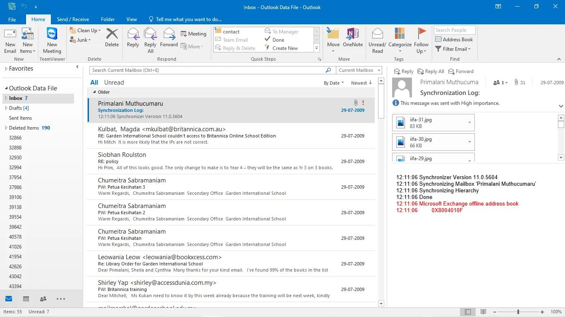Switch to the Folder tab
Image resolution: width=565 pixels, height=317 pixels.
[108, 19]
